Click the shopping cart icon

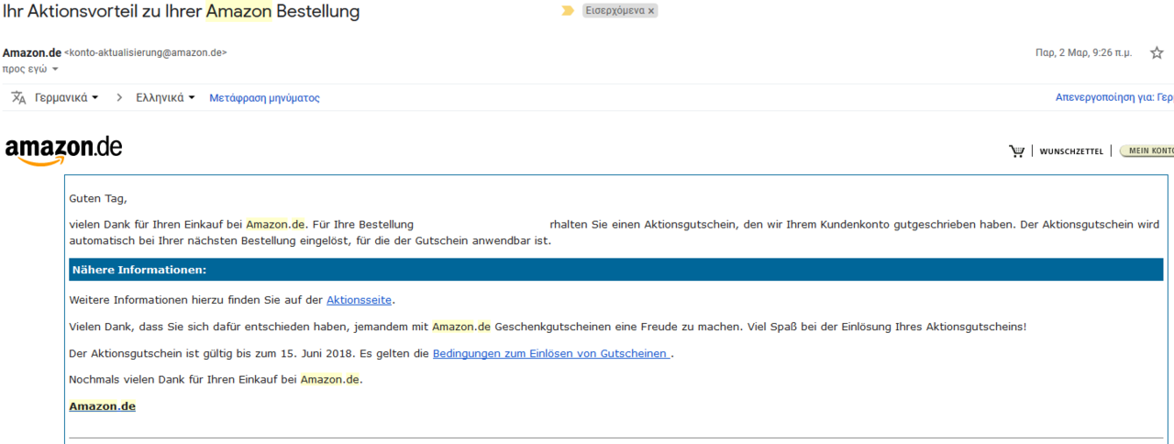point(1016,151)
